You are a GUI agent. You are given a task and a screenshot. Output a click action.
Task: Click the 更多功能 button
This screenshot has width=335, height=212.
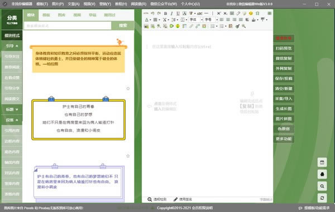284,139
